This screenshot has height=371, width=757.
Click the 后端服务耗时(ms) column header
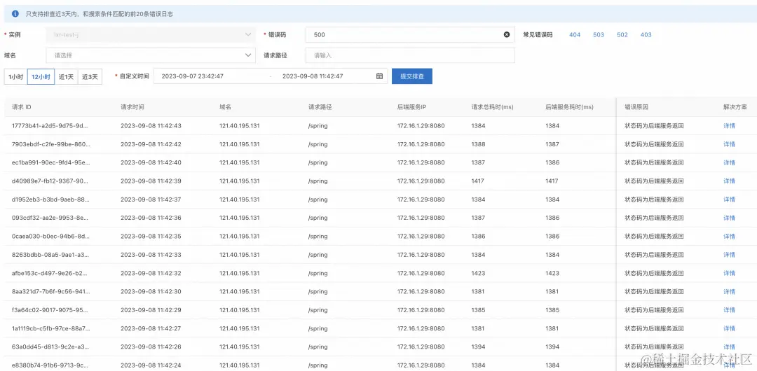pyautogui.click(x=570, y=107)
